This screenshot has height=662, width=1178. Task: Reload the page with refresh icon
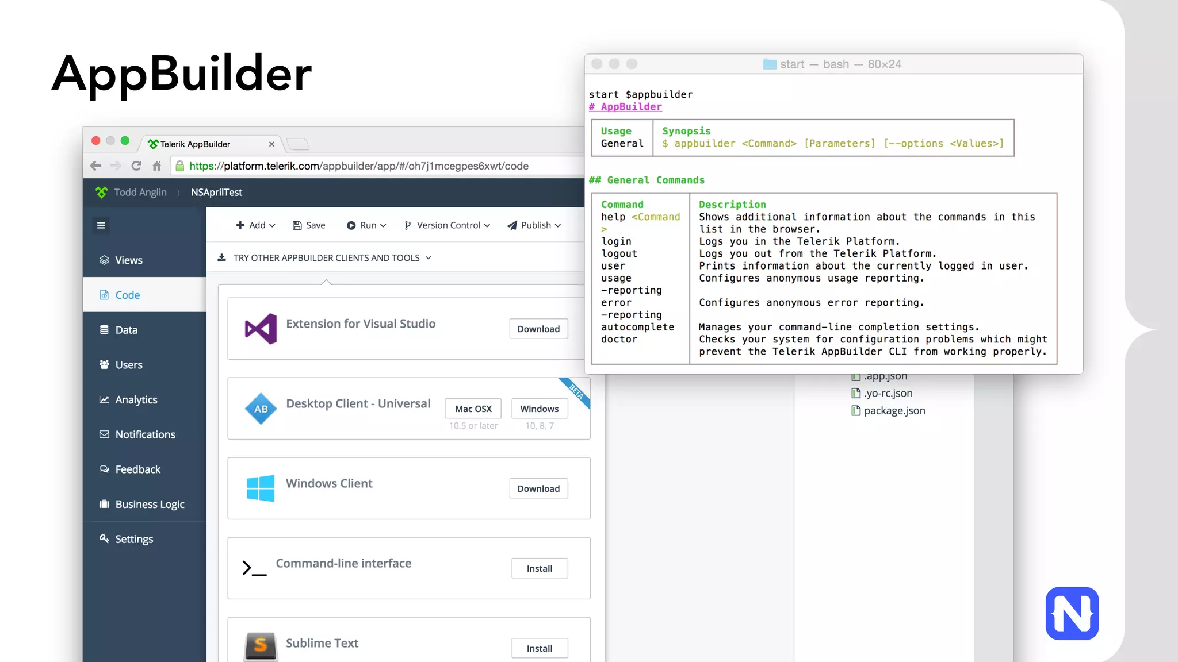136,166
